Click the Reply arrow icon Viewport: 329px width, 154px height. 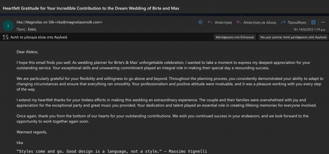tap(210, 22)
